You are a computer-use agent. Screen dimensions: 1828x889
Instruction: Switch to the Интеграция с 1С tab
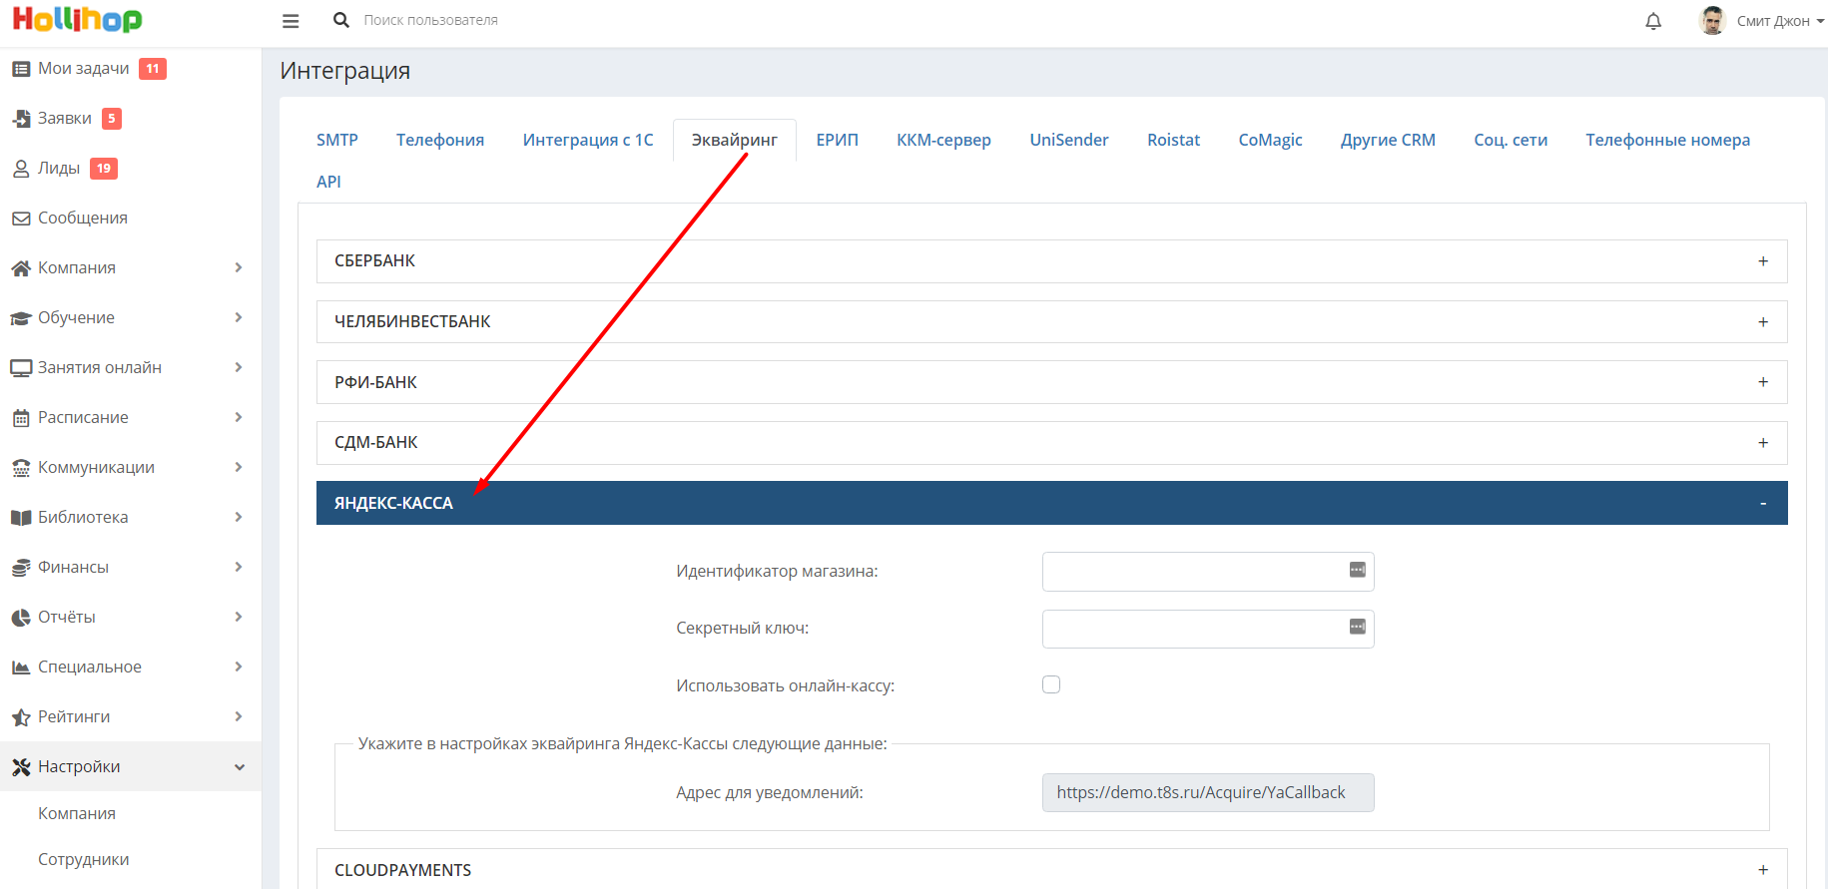point(588,140)
